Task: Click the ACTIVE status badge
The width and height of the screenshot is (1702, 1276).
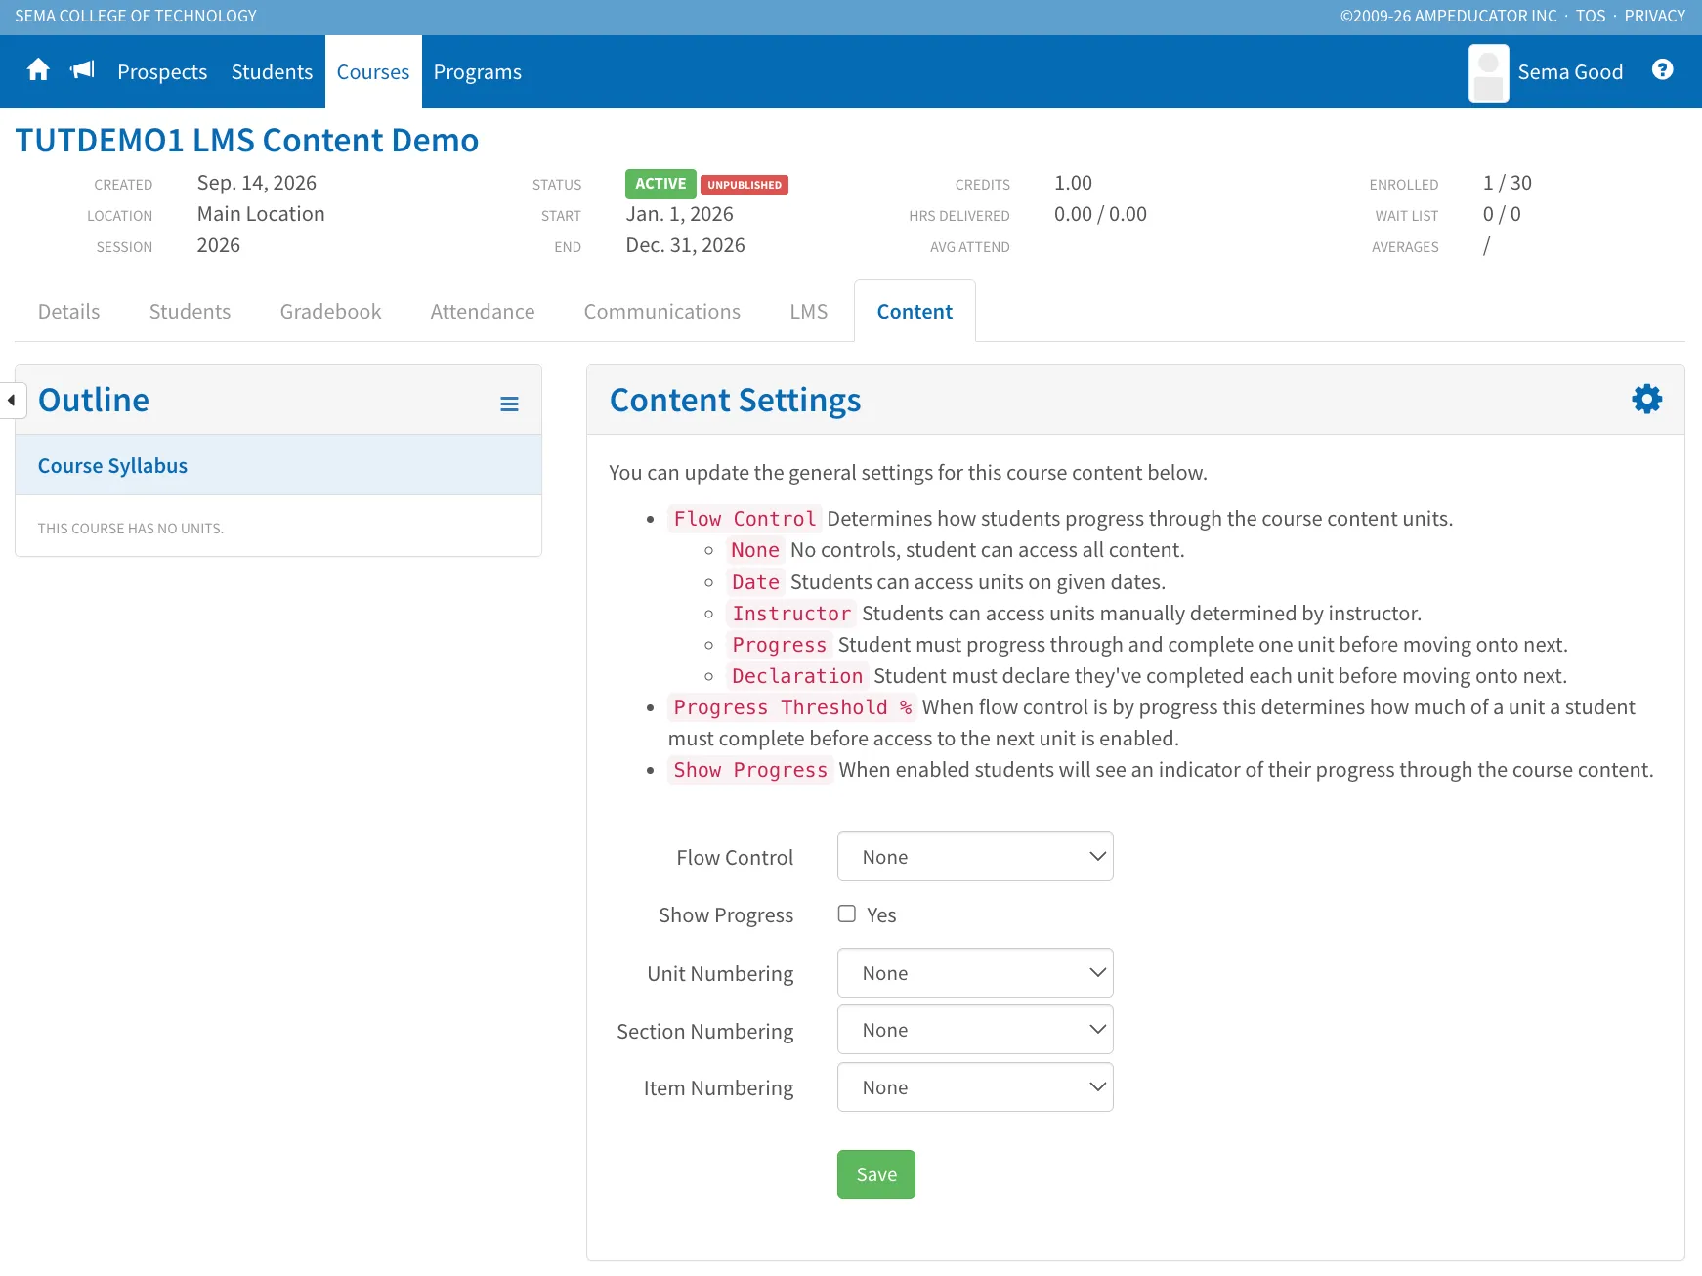Action: coord(660,184)
